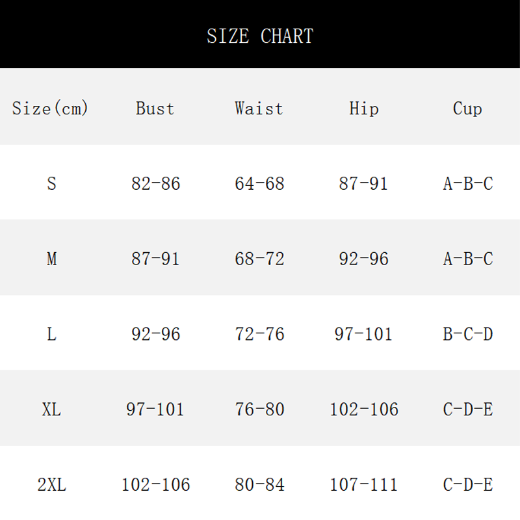This screenshot has height=520, width=520.
Task: Click the SIZE CHART title banner
Action: 260,36
